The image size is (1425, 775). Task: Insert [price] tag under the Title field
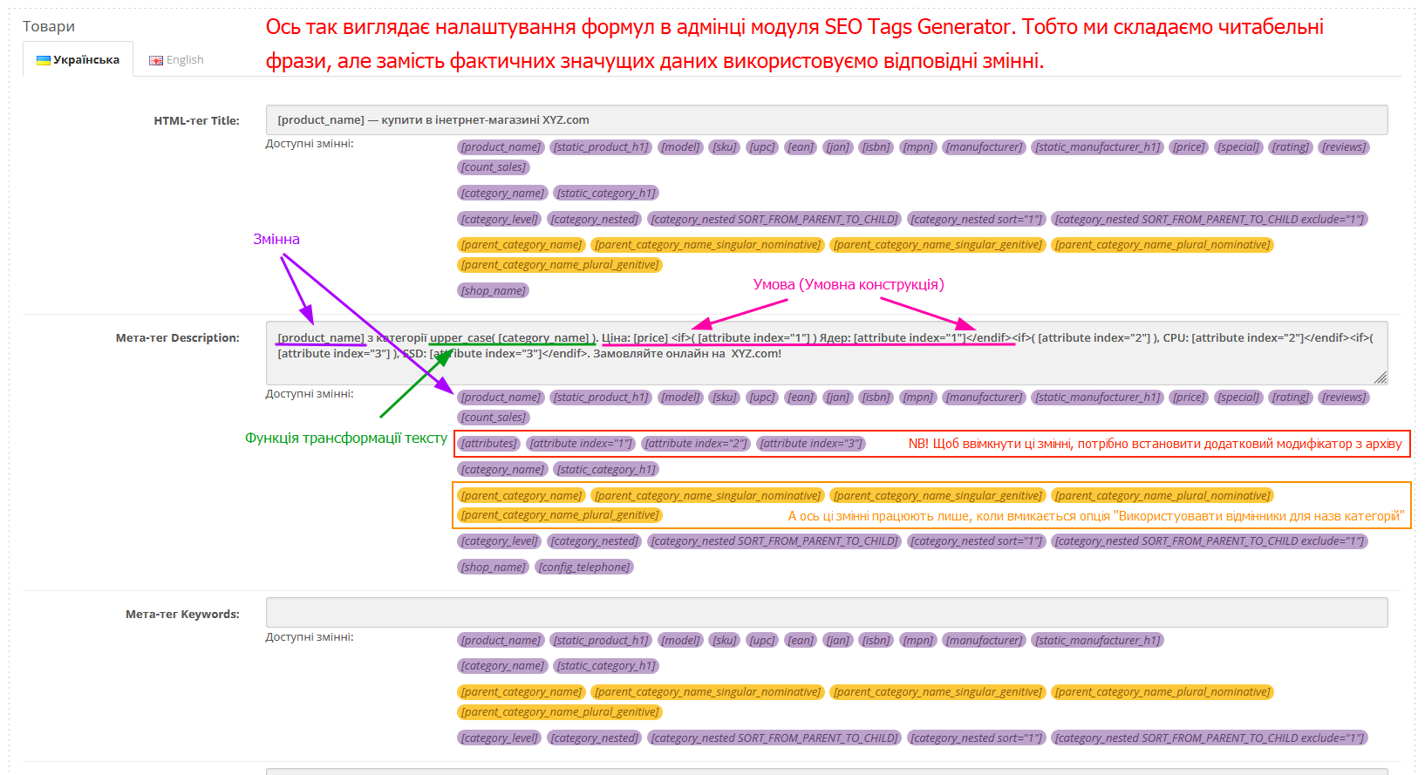[1189, 147]
